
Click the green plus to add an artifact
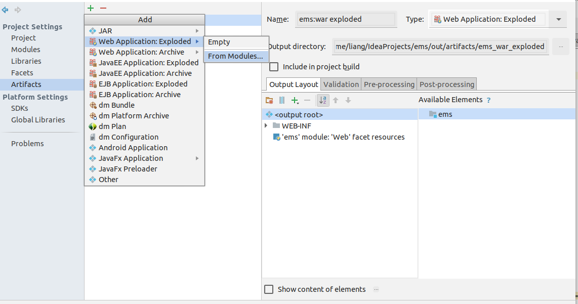[x=91, y=8]
